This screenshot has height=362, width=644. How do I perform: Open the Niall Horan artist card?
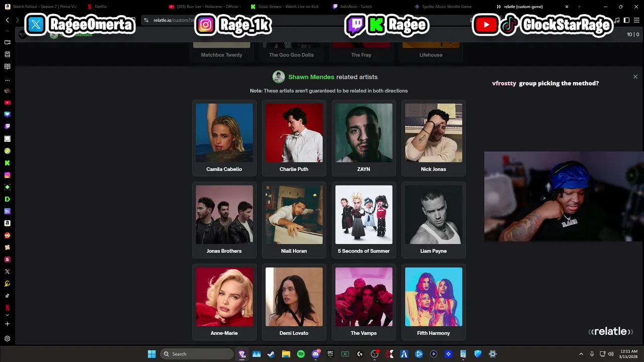(294, 220)
